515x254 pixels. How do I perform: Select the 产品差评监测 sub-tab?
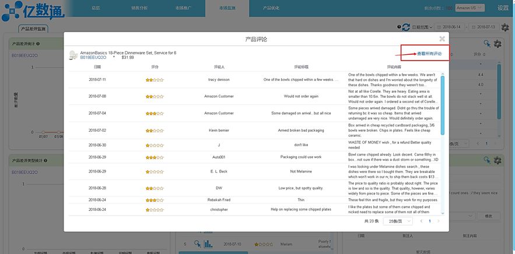[x=33, y=29]
